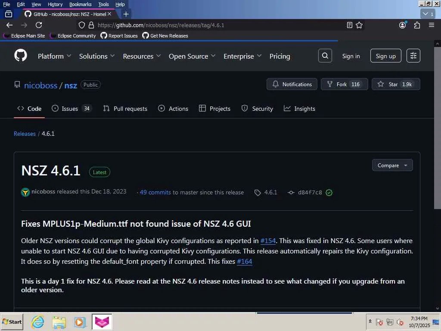Click the browser forward arrow
This screenshot has height=331, width=441.
click(x=24, y=25)
